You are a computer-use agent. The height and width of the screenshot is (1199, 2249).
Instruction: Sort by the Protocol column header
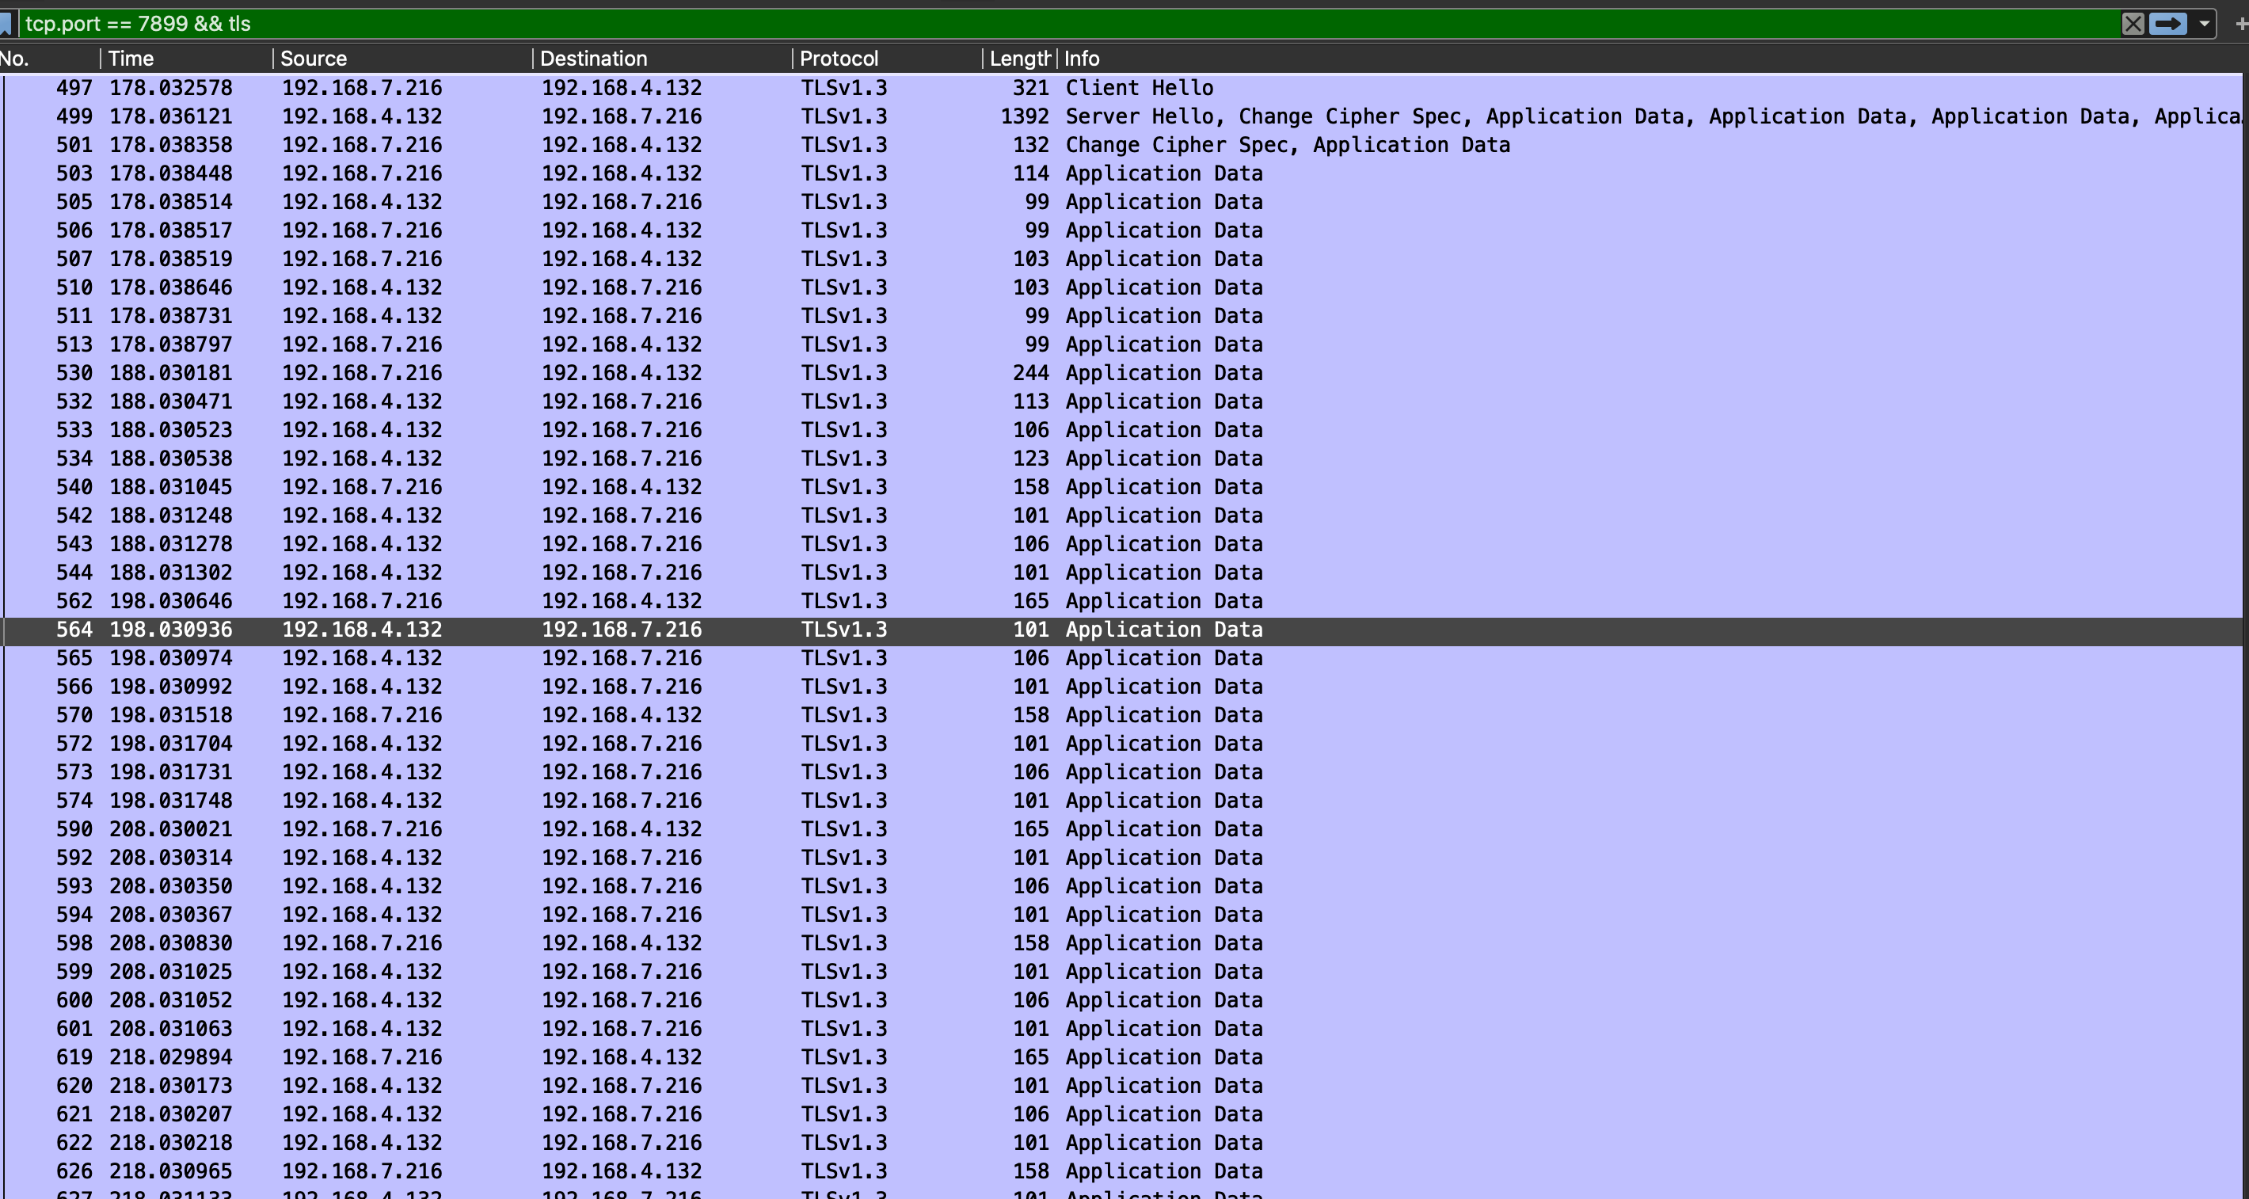coord(887,59)
